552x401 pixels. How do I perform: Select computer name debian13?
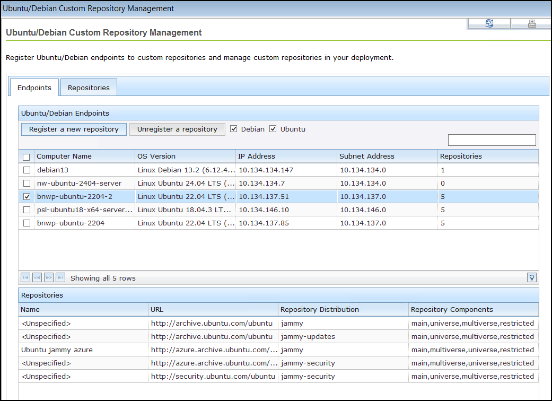pos(53,170)
